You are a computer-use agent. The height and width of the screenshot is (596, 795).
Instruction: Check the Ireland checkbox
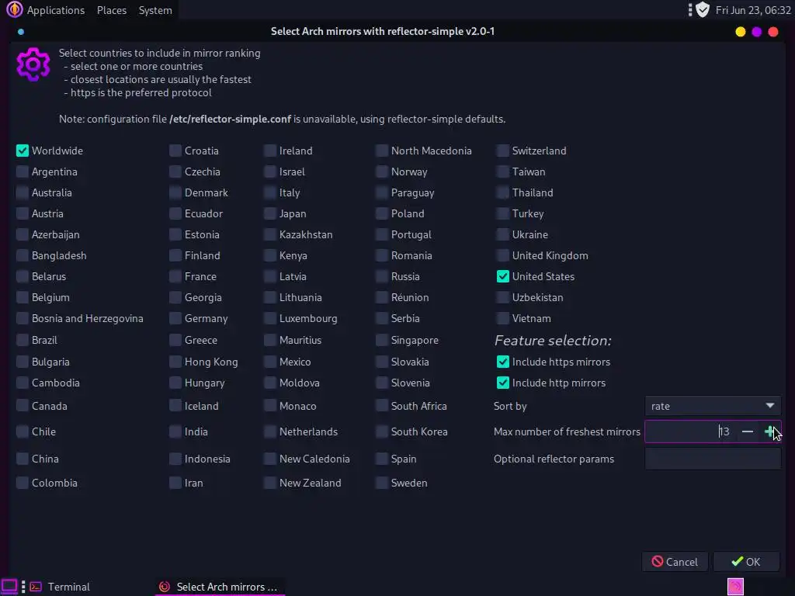click(269, 151)
